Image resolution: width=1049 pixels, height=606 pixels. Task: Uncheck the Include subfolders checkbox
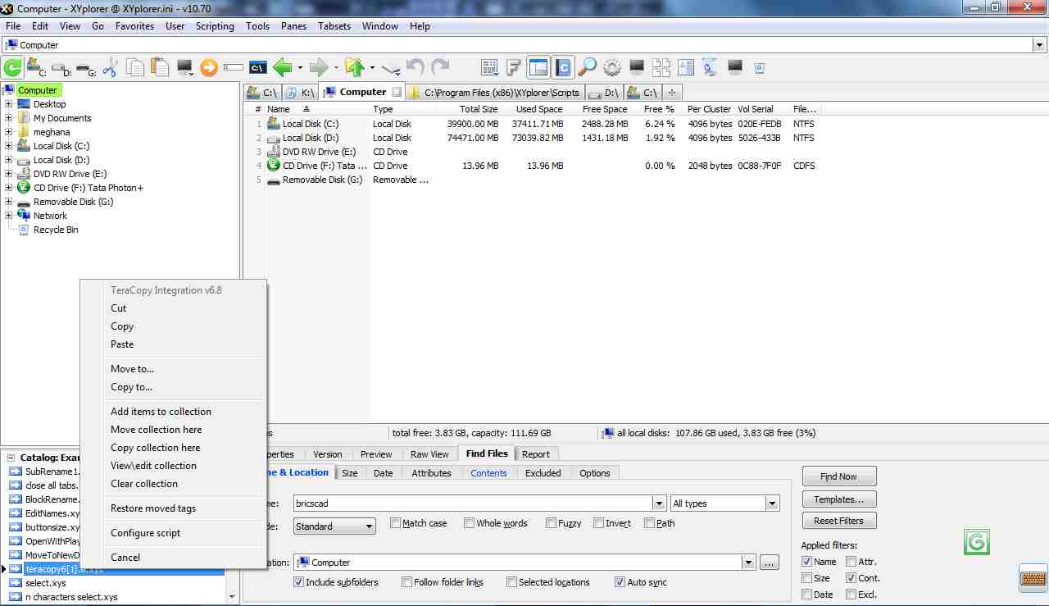[x=299, y=582]
